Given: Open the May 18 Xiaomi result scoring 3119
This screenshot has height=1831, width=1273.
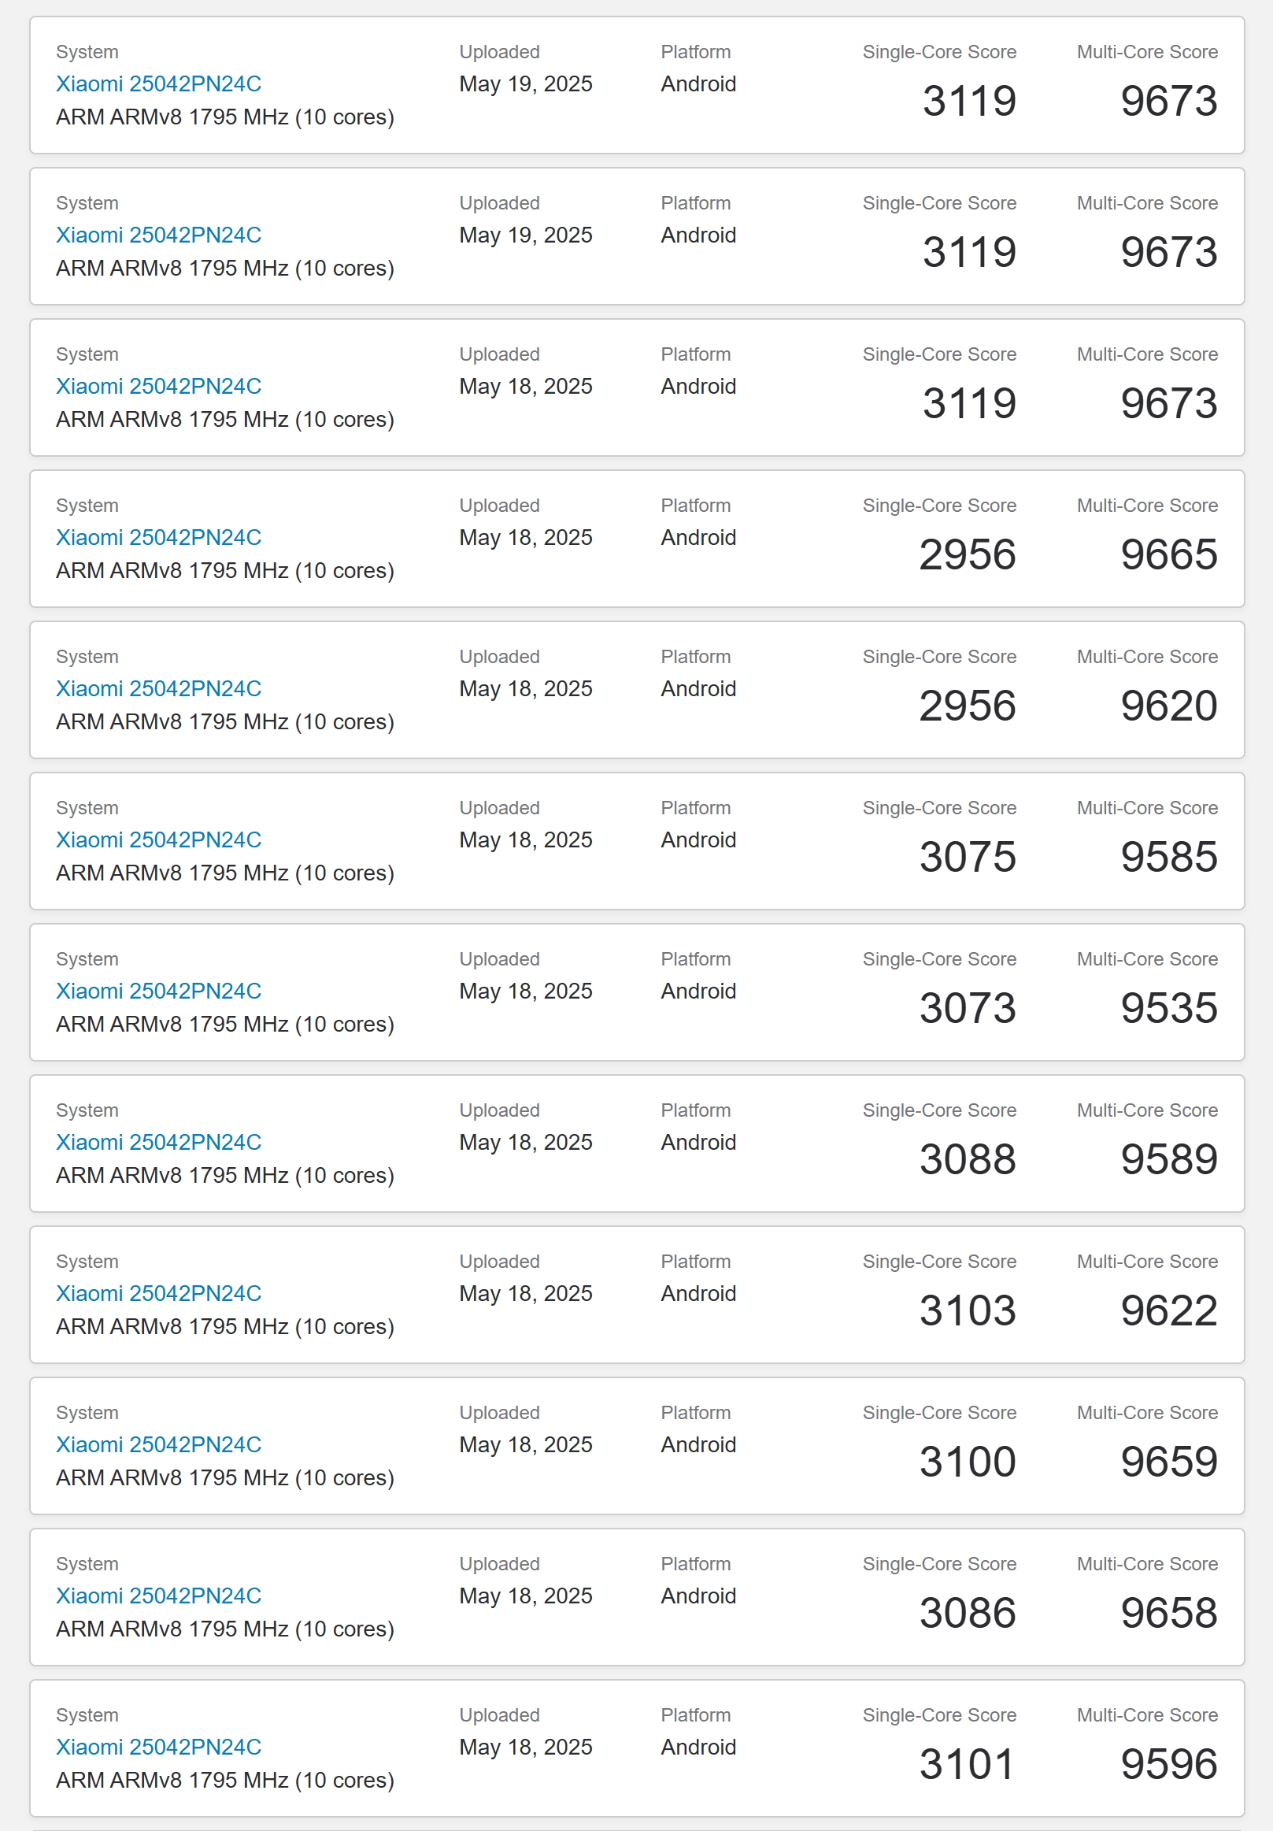Looking at the screenshot, I should click(158, 387).
